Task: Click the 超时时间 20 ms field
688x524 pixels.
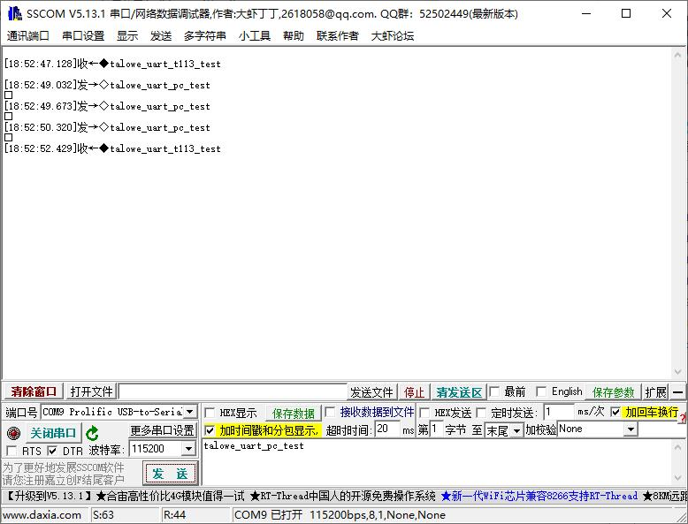Action: (x=387, y=429)
